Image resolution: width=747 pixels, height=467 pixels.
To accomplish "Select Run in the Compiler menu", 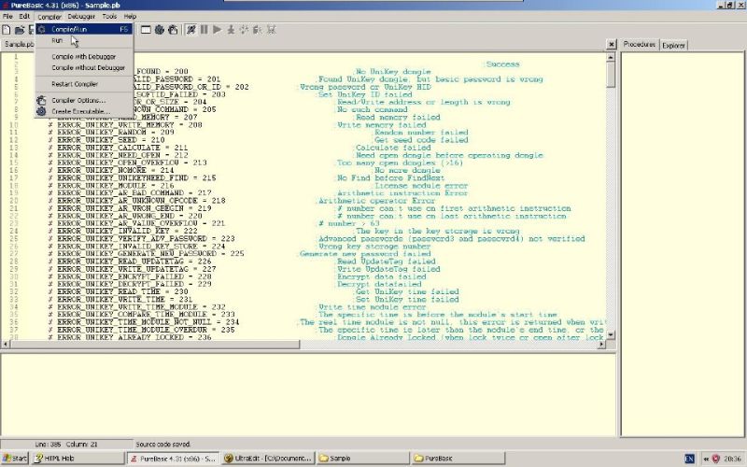I will (84, 40).
